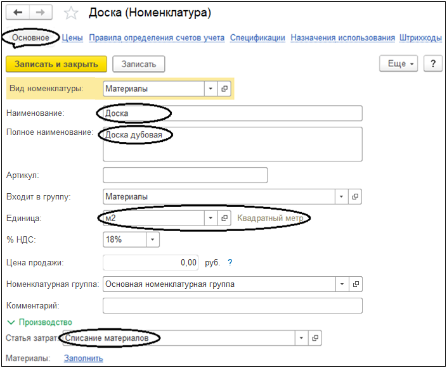Expand Вид номенклатуры dropdown arrow
Viewport: 447px width, 368px height.
tap(211, 89)
